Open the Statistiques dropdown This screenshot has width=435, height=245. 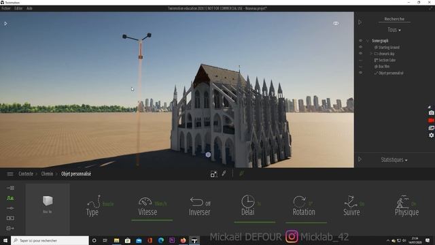coord(394,160)
